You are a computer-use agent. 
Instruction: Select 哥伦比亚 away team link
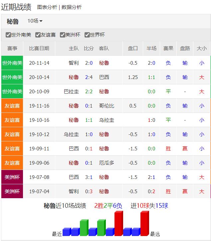[x=106, y=106]
